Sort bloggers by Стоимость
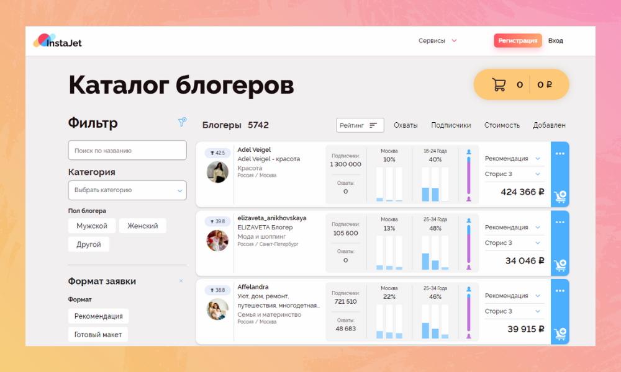This screenshot has height=372, width=621. tap(502, 125)
